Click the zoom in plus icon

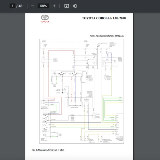tap(54, 6)
